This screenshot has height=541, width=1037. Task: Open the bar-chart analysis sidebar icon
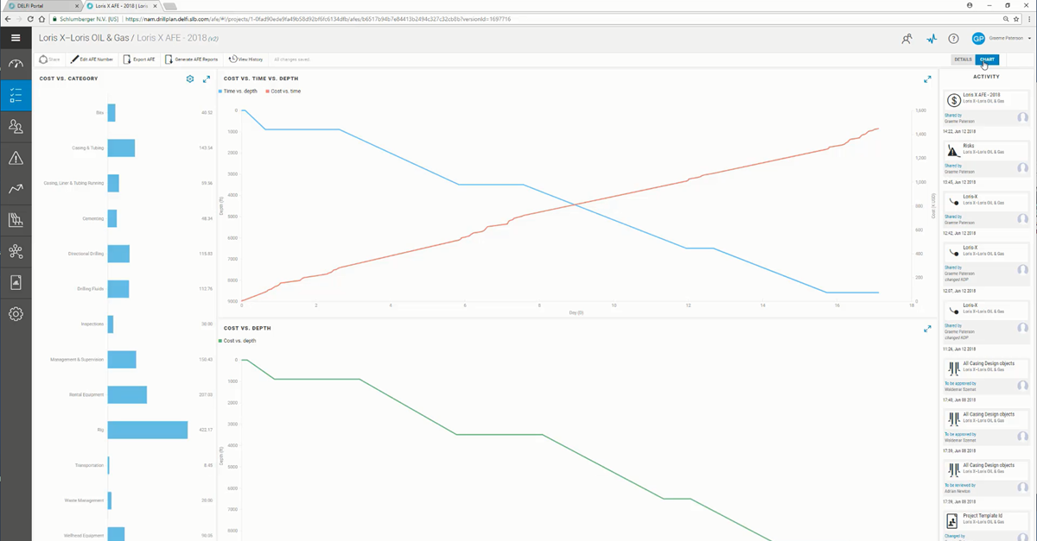pyautogui.click(x=16, y=220)
